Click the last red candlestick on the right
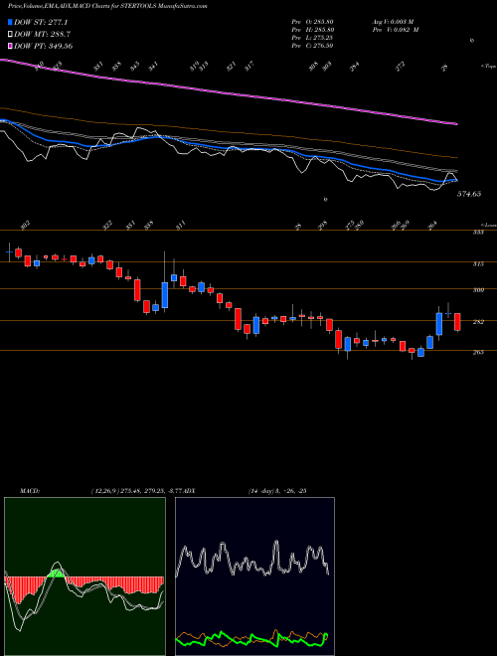 [457, 322]
